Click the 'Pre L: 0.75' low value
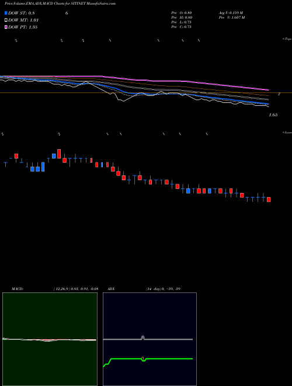Viewport: 292px width, 386px height. [182, 22]
